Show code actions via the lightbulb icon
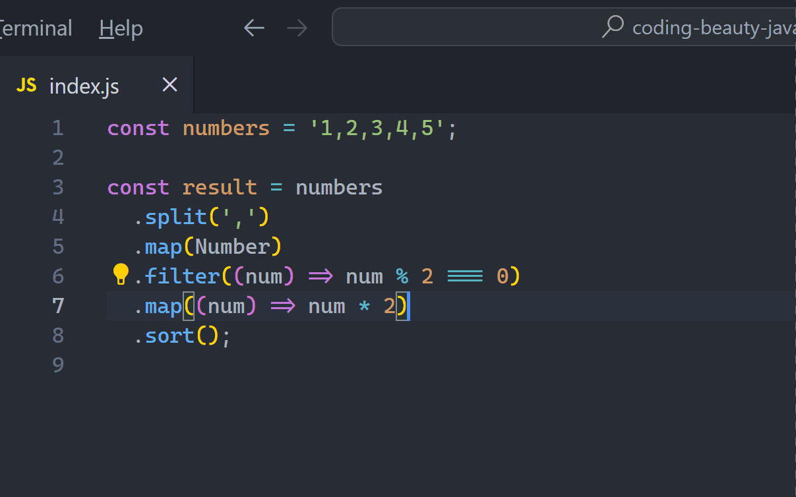The width and height of the screenshot is (796, 497). (121, 274)
